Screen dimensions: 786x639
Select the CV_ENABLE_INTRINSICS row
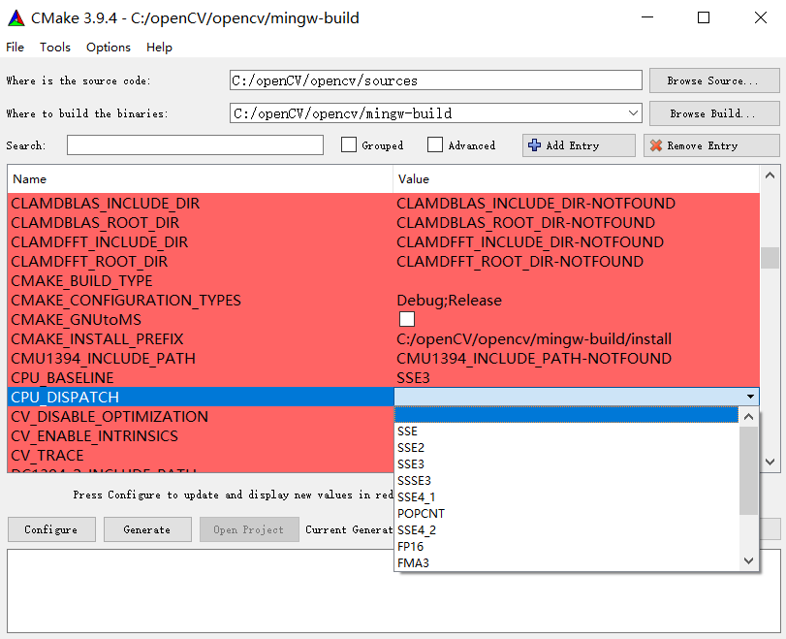tap(201, 436)
